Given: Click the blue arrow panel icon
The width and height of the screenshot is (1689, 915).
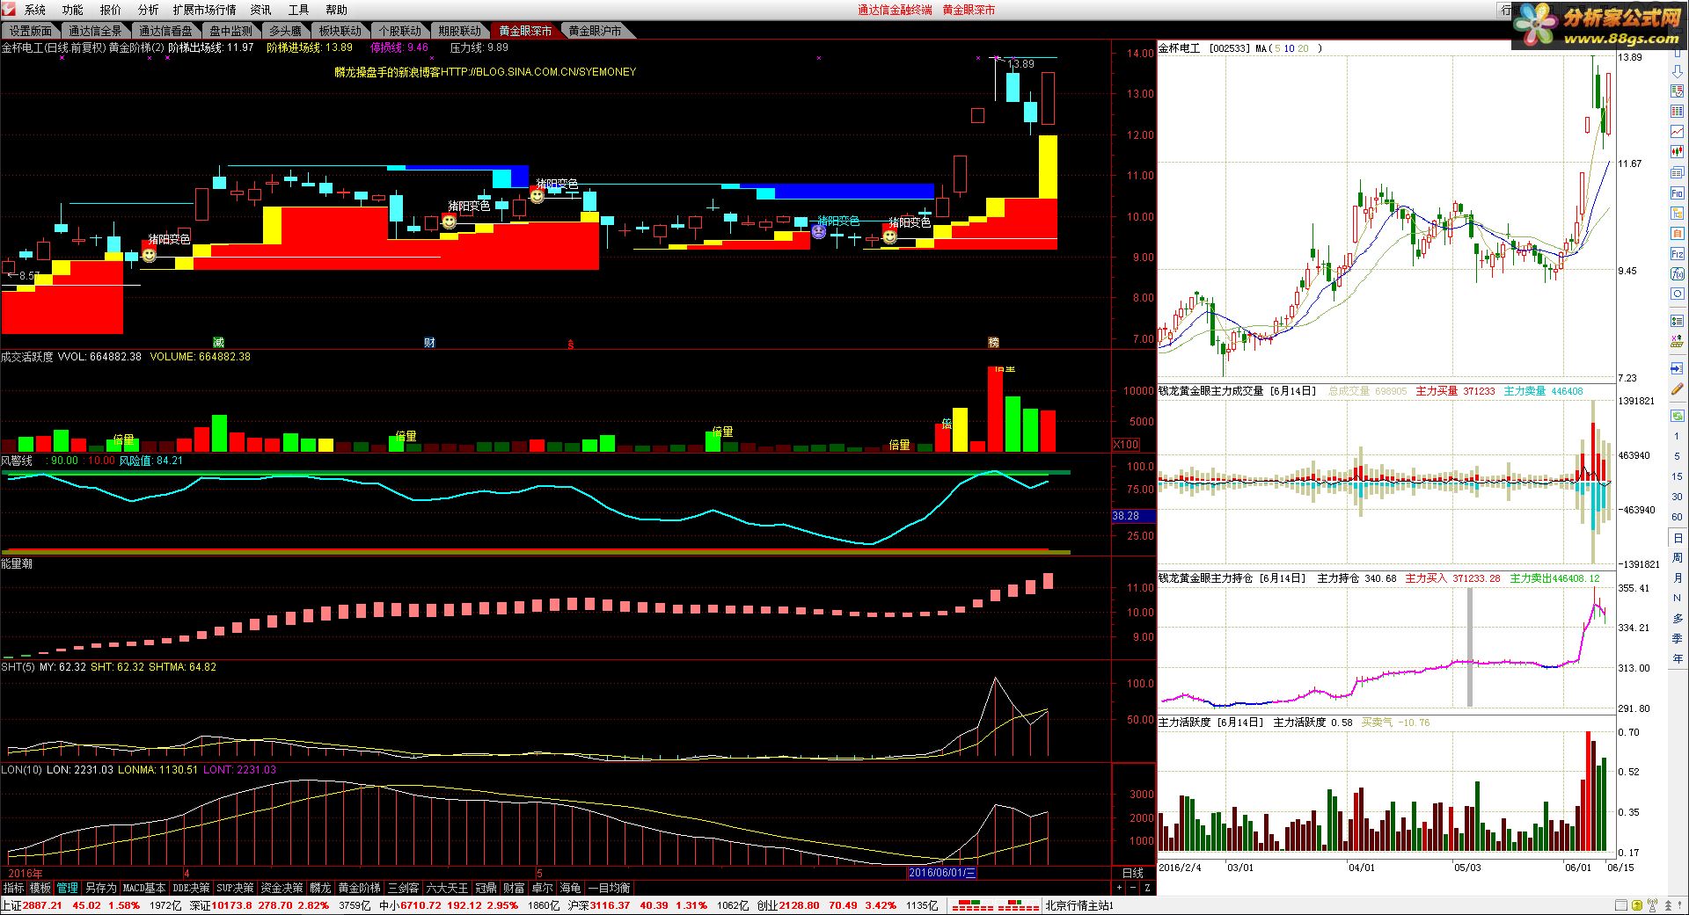Looking at the screenshot, I should pos(1677,367).
